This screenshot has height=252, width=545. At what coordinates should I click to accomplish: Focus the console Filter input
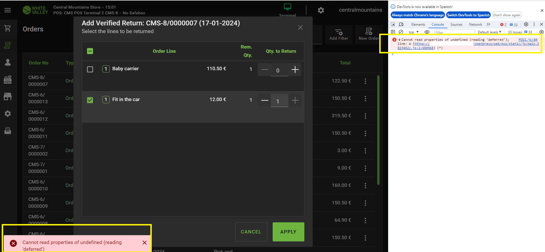(454, 32)
